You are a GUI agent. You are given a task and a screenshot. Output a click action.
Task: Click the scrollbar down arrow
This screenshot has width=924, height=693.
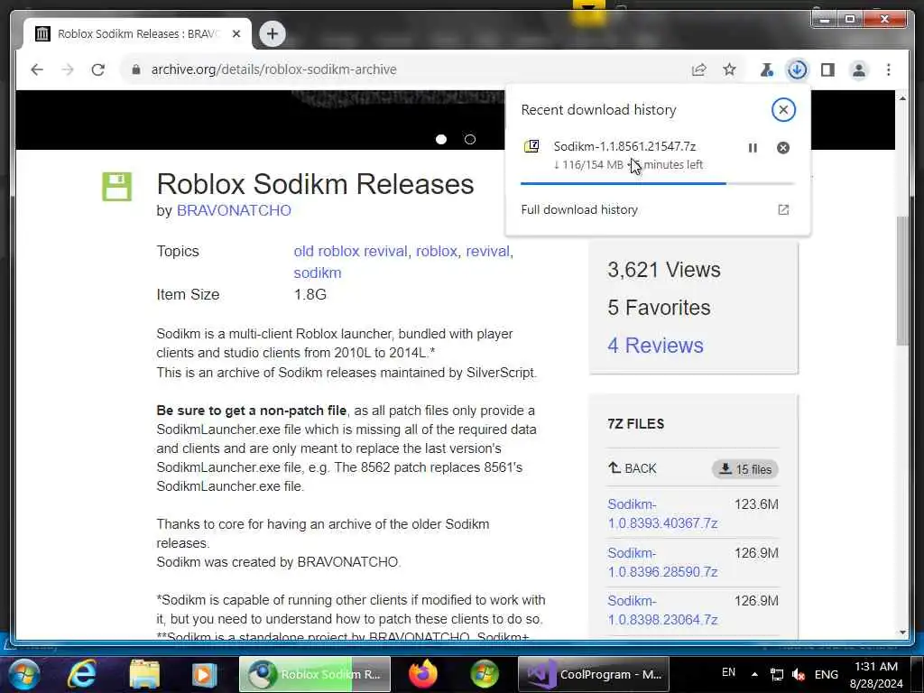pos(902,633)
